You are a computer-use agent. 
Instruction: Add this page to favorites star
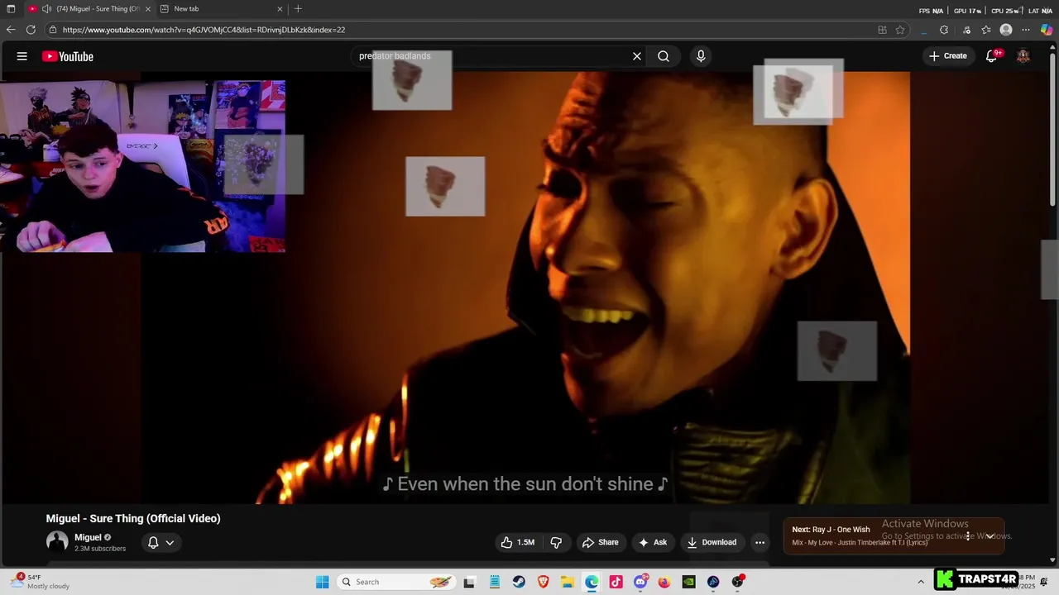(x=900, y=30)
